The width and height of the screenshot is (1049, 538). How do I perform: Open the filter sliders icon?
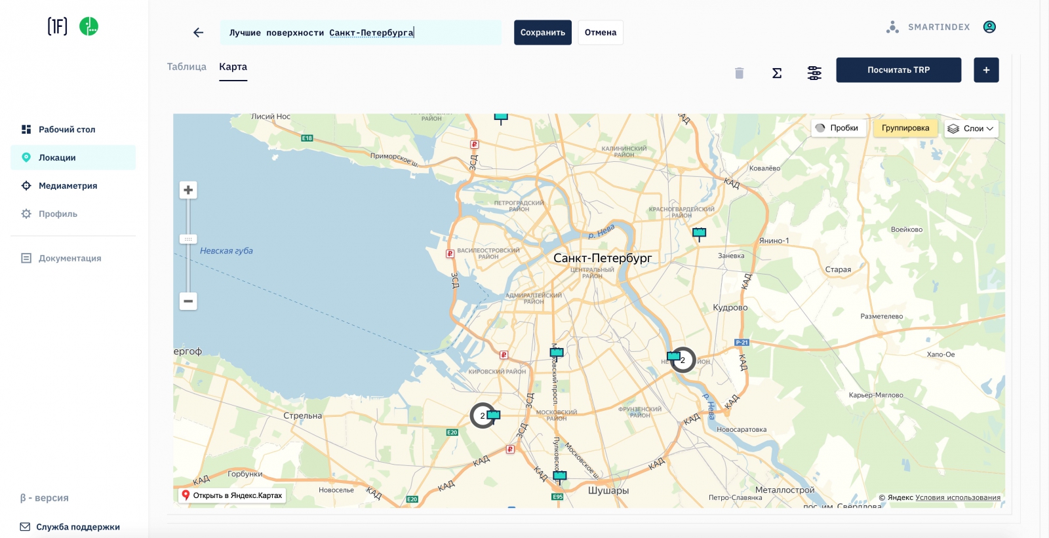[x=814, y=73]
